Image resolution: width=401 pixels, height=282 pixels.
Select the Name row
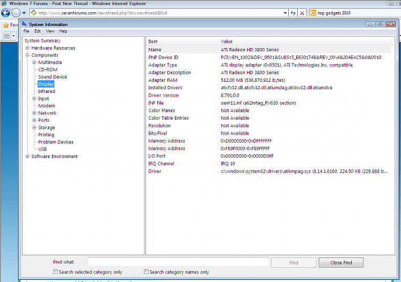[x=269, y=50]
